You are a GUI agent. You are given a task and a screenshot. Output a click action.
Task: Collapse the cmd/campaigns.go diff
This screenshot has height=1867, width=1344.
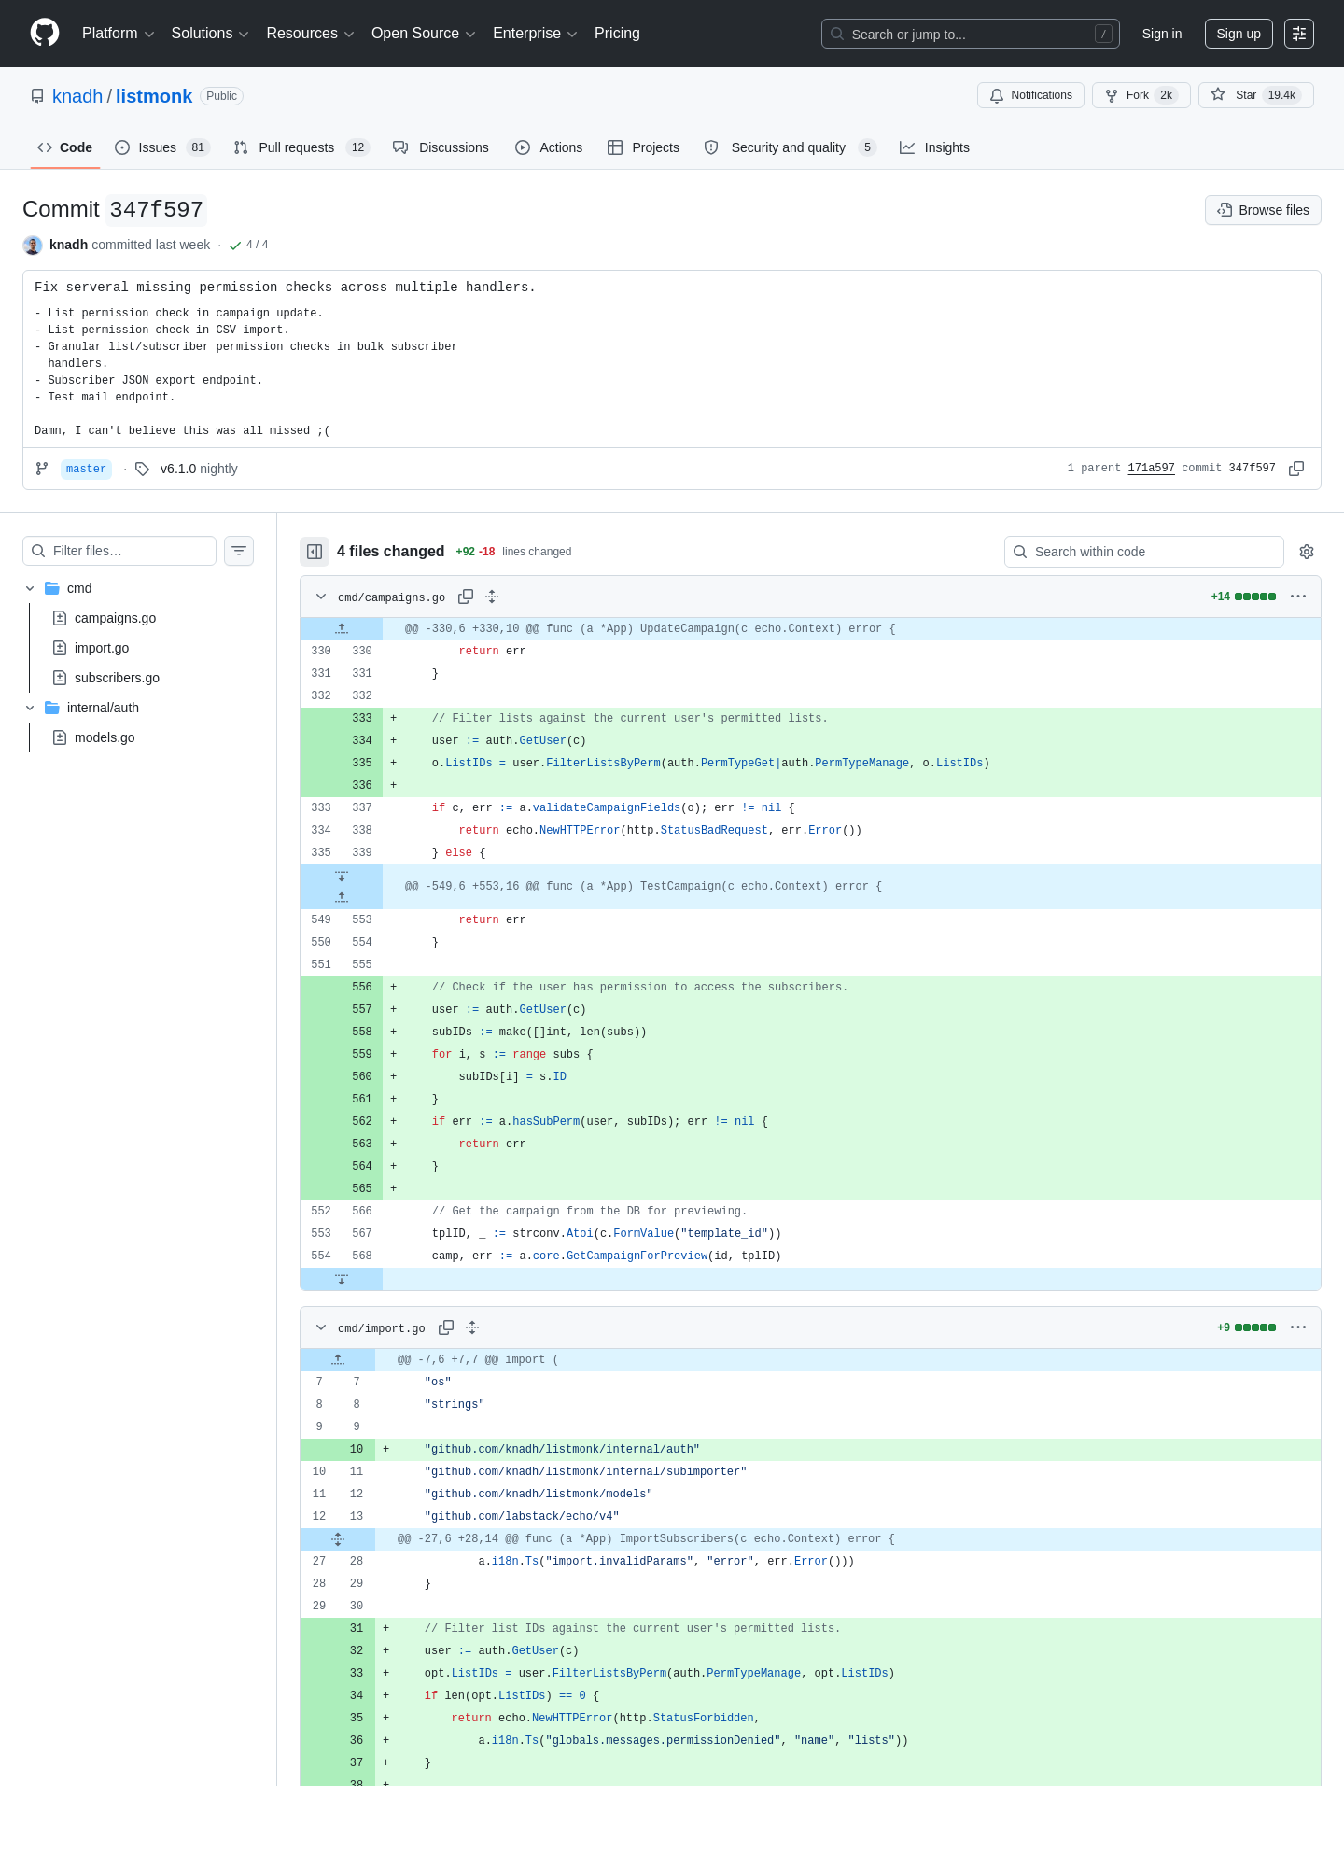321,597
